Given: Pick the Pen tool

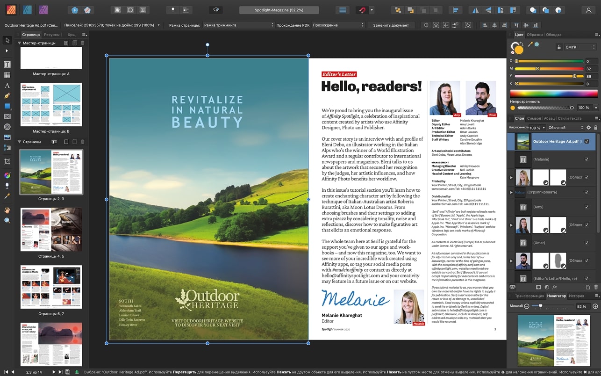Looking at the screenshot, I should (x=7, y=96).
